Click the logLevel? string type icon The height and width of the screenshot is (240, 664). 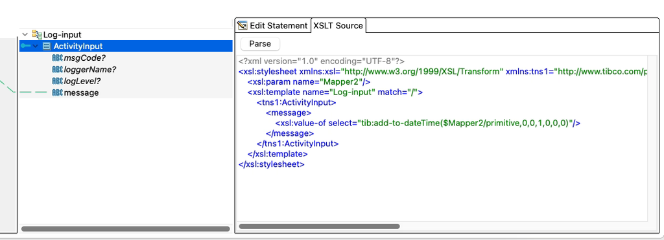coord(57,81)
